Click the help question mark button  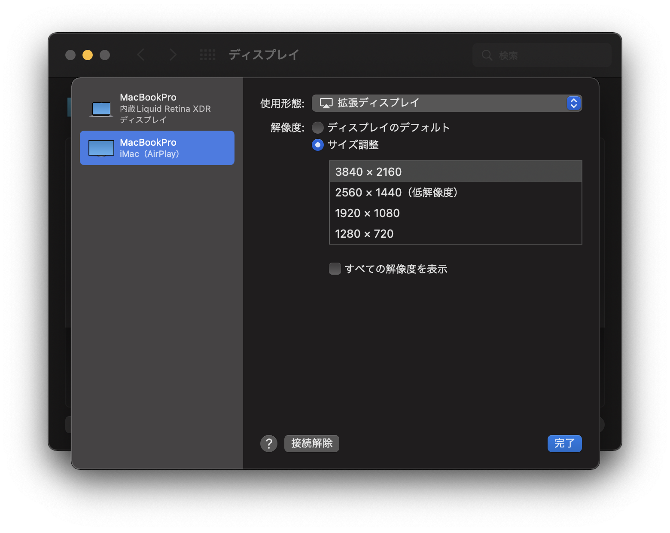point(269,444)
